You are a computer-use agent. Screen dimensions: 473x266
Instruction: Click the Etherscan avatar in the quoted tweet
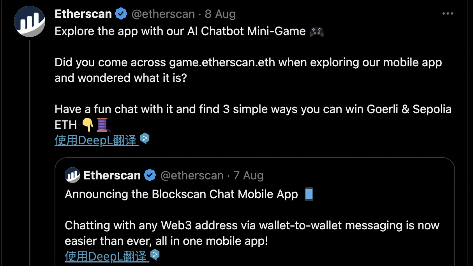click(72, 175)
